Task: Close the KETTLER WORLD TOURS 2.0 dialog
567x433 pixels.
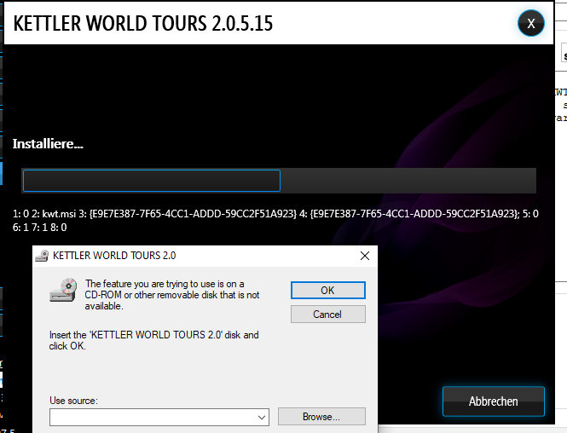Action: tap(365, 256)
